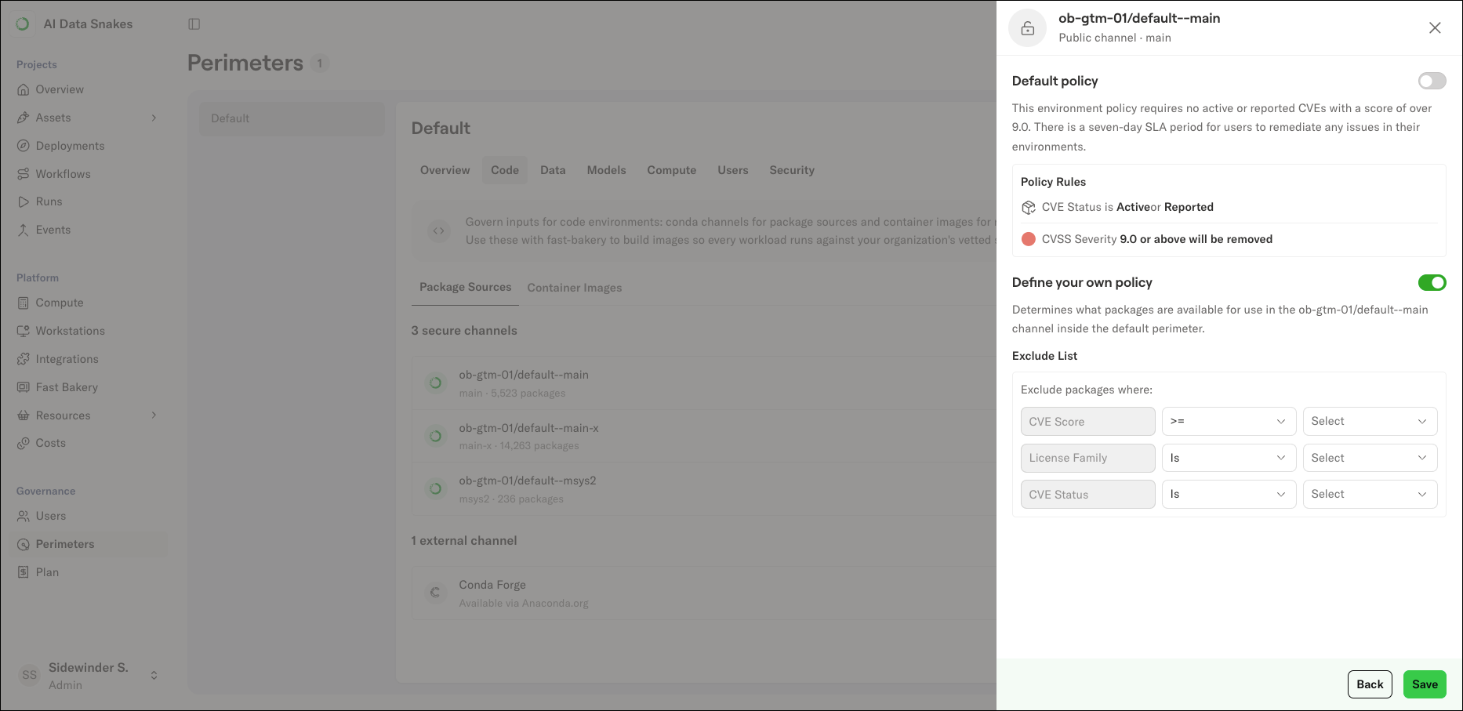
Task: Open Deployments from the sidebar
Action: [x=70, y=146]
